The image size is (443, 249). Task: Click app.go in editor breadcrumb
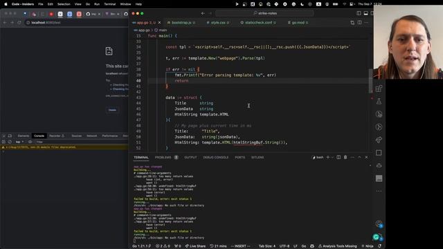(x=142, y=30)
